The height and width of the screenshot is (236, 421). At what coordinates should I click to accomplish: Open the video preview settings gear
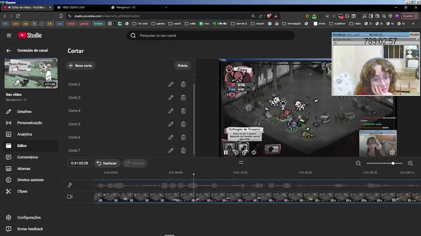[392, 152]
